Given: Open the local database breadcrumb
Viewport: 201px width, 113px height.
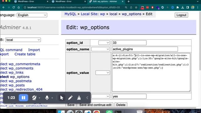Looking at the screenshot, I should pyautogui.click(x=113, y=14).
